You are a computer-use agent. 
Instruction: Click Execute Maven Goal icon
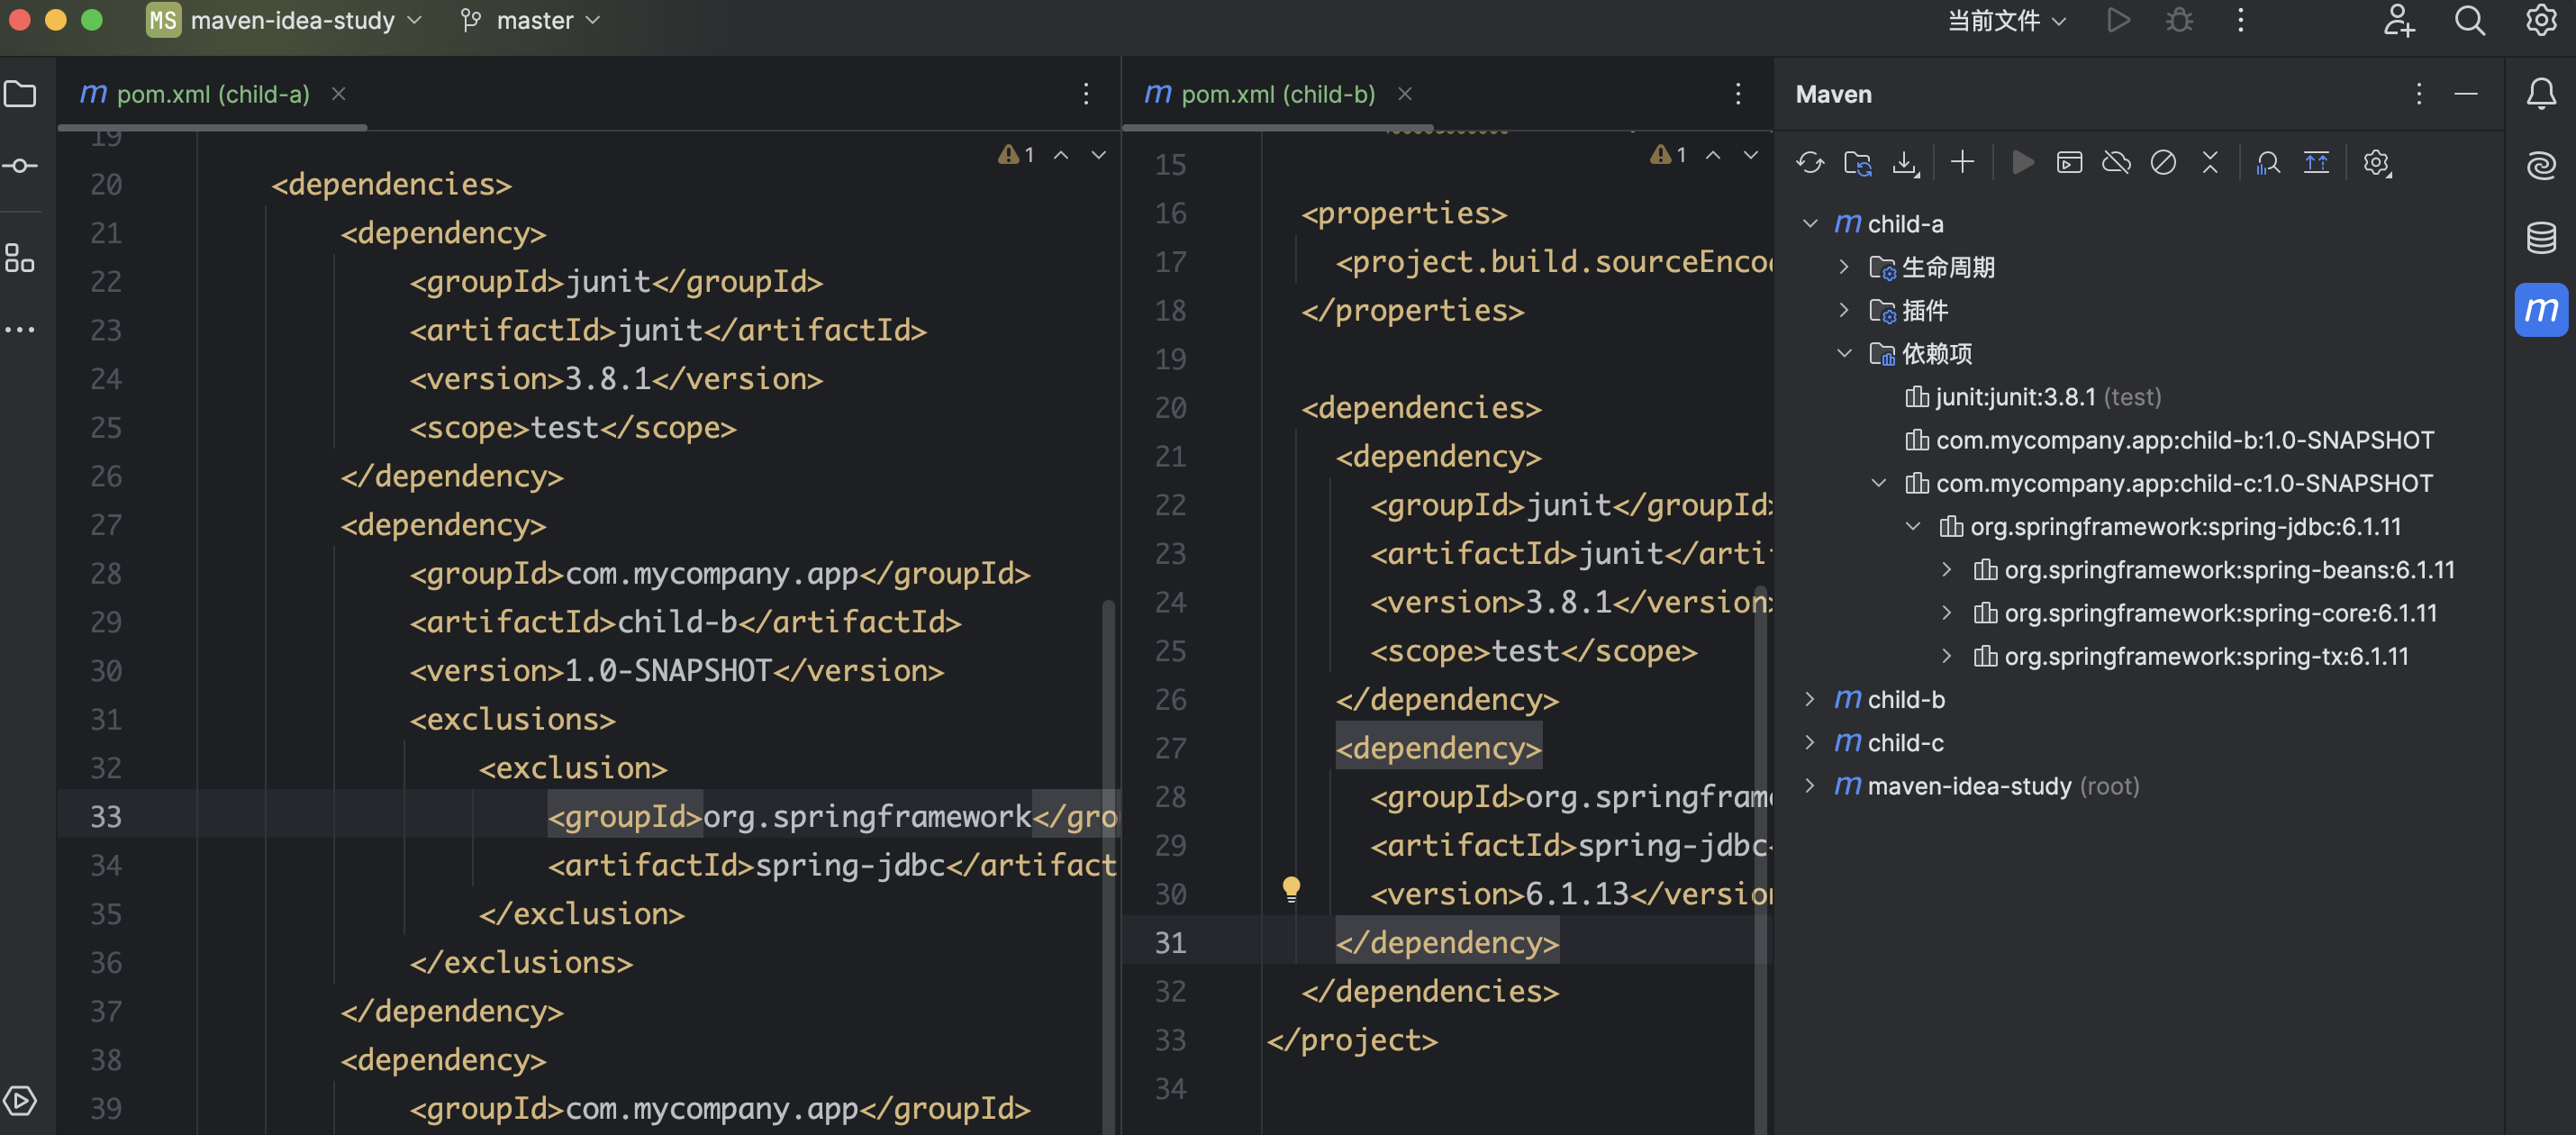(x=2069, y=162)
